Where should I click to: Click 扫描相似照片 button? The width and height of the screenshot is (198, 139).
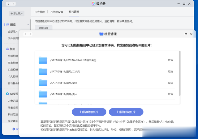coord(126,112)
